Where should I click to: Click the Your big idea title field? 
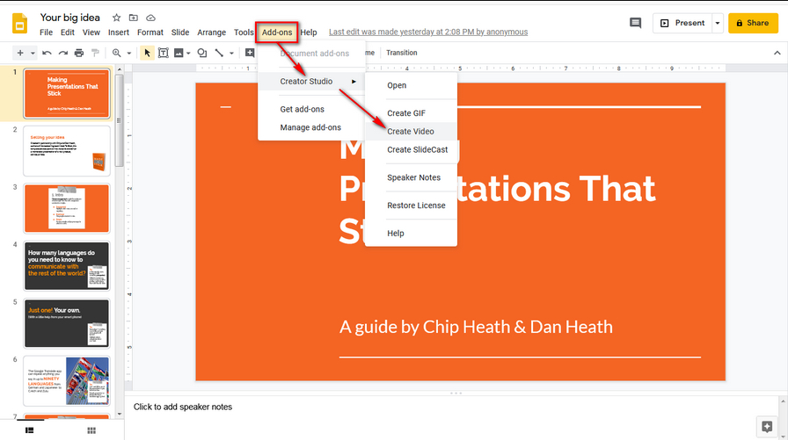click(x=69, y=18)
